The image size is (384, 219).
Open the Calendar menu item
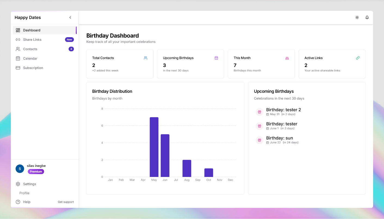coord(45,58)
